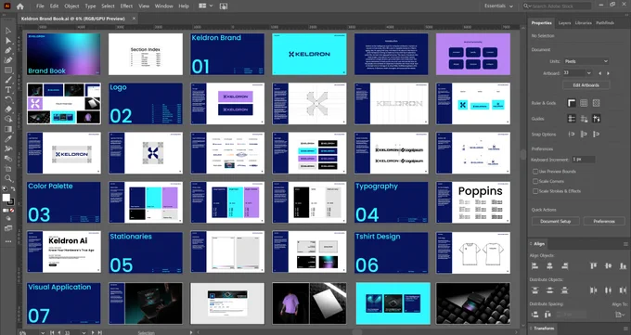Viewport: 631px width, 335px height.
Task: Switch to the Libraries tab
Action: (583, 23)
